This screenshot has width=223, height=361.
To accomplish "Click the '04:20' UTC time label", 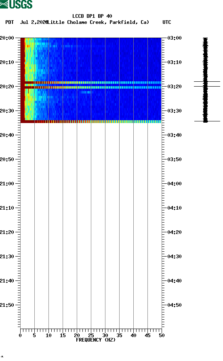I will [175, 232].
